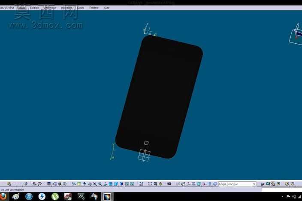The image size is (302, 201).
Task: Open the Affichage menu
Action: (50, 8)
